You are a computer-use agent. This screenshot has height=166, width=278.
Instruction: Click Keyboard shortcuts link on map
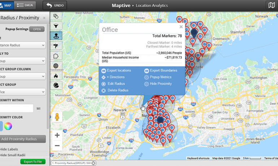coord(198,158)
